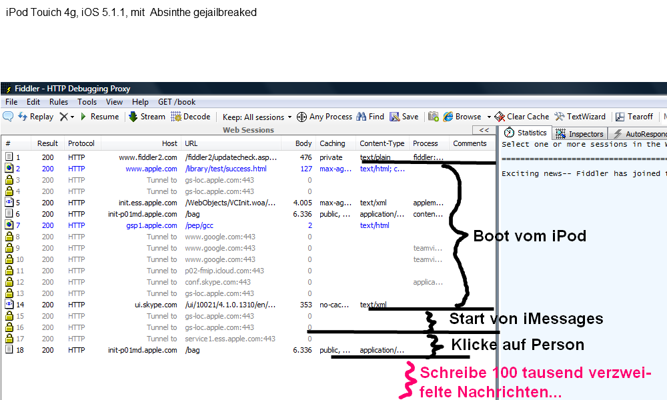The height and width of the screenshot is (400, 667).
Task: Switch to the Inspectors tab
Action: click(x=580, y=134)
